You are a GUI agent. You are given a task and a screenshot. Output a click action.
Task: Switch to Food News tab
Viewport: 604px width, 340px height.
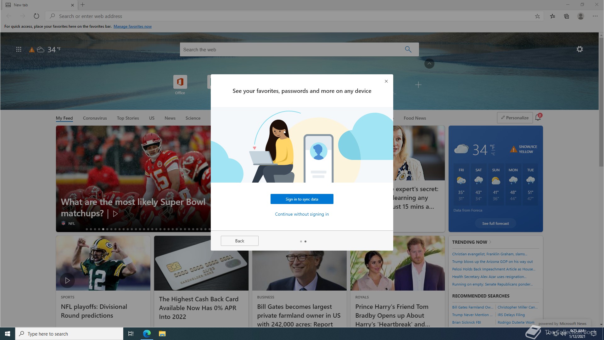point(415,118)
